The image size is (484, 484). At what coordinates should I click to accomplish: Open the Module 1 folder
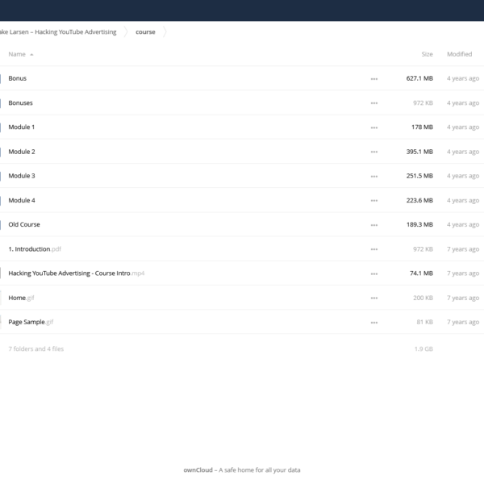21,127
